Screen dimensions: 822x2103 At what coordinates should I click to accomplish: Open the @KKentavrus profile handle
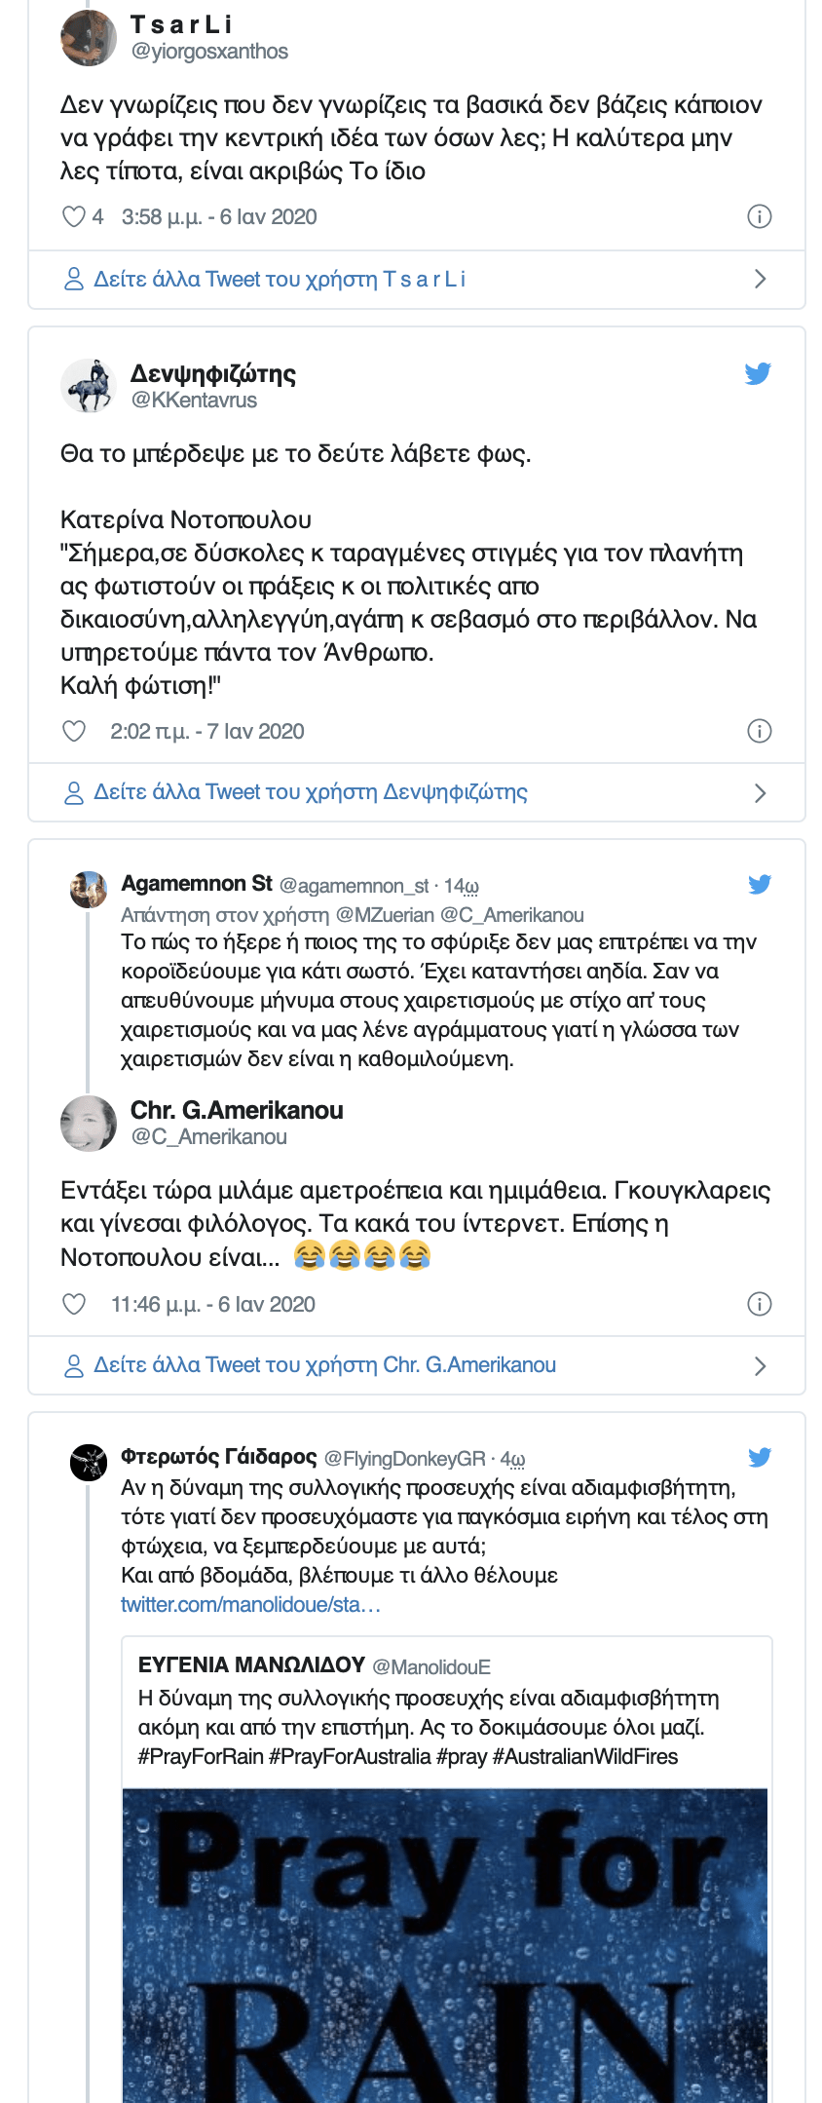tap(194, 400)
